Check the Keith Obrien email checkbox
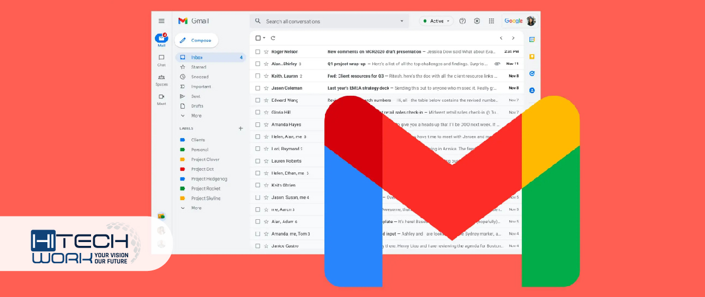Image resolution: width=705 pixels, height=297 pixels. 258,185
